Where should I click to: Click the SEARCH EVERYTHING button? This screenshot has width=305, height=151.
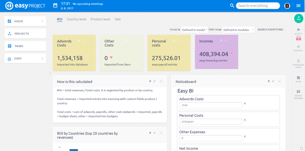coord(270,30)
